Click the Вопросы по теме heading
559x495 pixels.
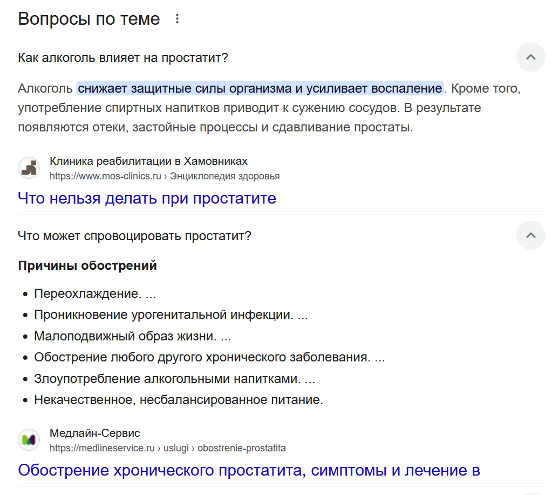(x=89, y=19)
